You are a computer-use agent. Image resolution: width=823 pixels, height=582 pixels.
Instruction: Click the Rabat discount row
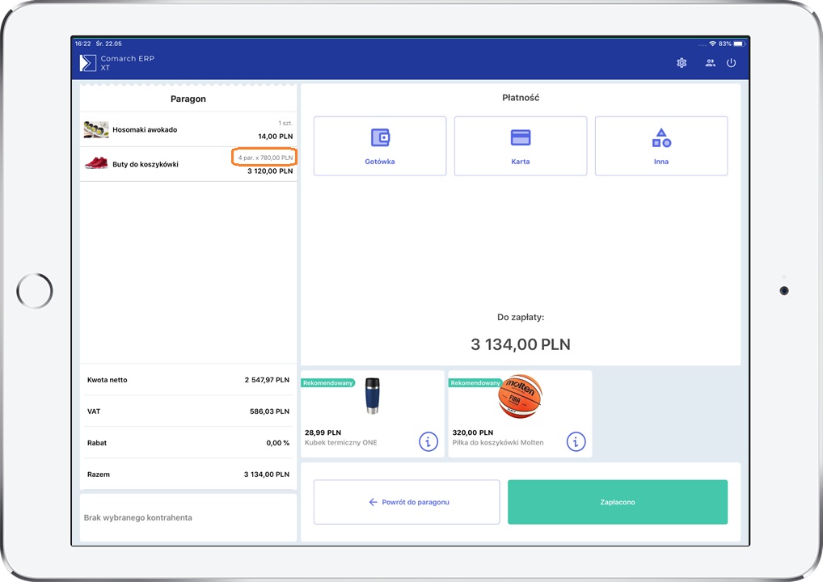point(188,443)
